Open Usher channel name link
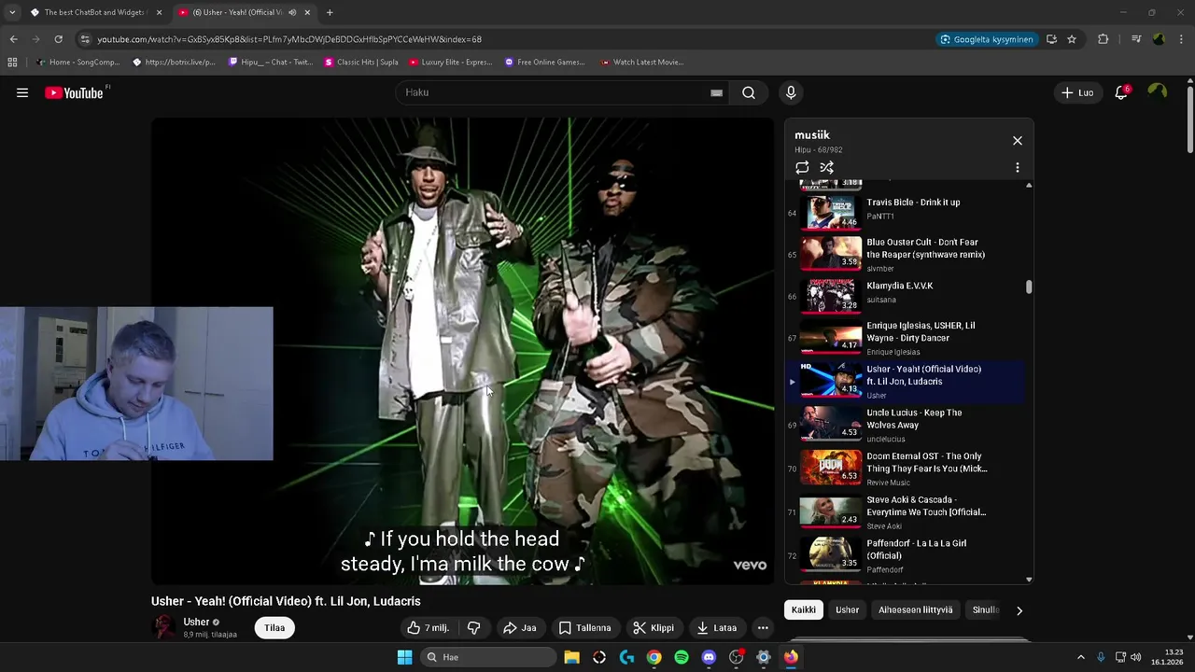This screenshot has height=672, width=1195. pos(196,622)
